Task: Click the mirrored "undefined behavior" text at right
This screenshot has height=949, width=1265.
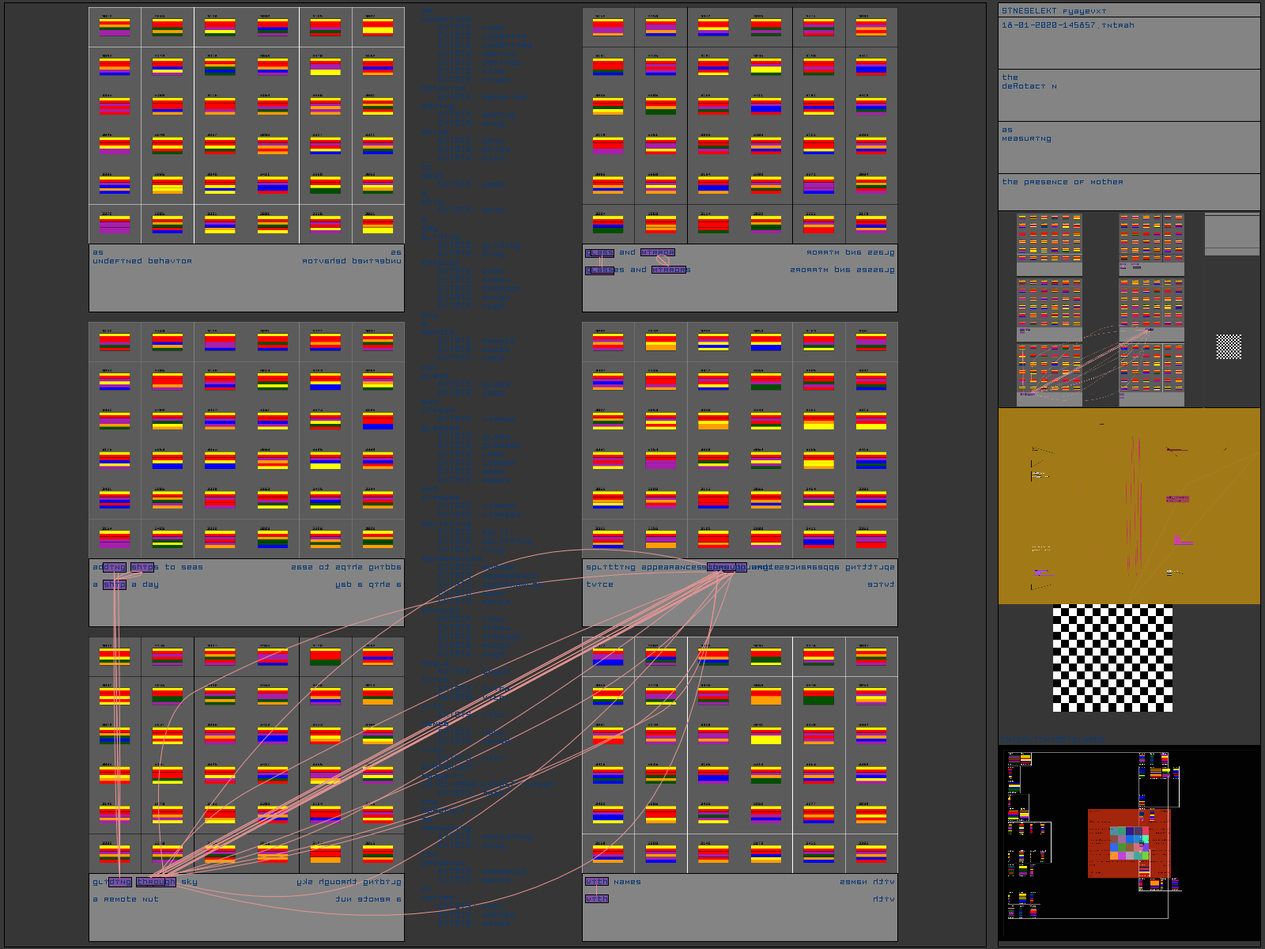Action: tap(352, 261)
